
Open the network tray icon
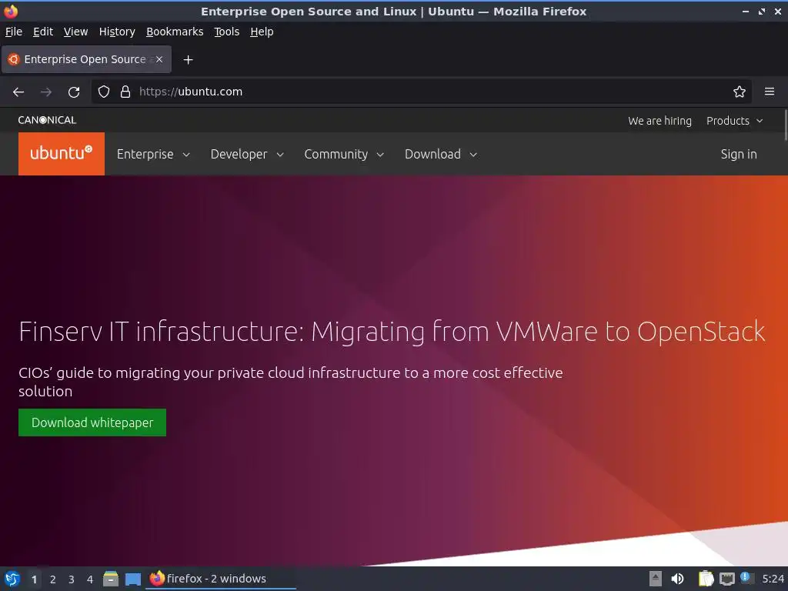(726, 579)
